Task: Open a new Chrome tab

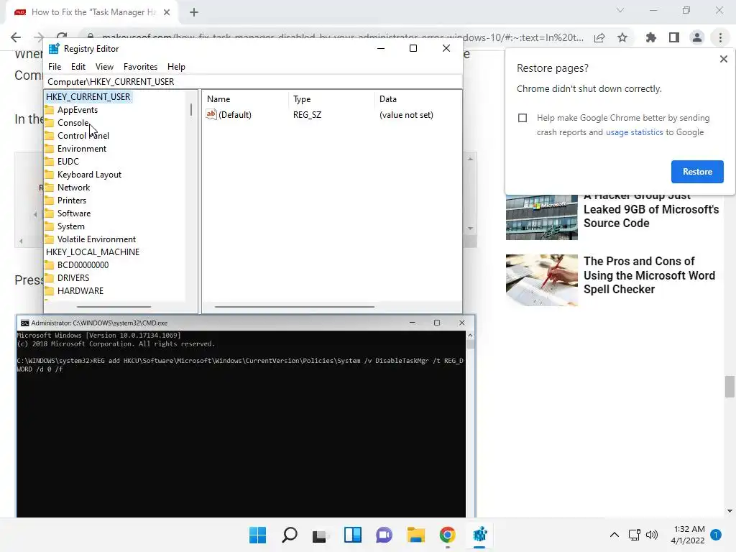Action: click(x=194, y=13)
